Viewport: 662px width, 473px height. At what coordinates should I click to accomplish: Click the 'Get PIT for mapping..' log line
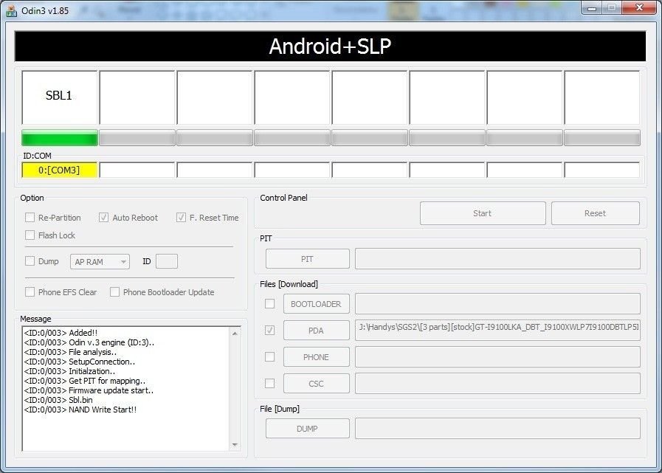coord(85,381)
